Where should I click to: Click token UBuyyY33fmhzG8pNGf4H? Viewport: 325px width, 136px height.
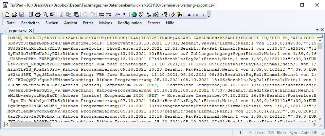point(34,43)
